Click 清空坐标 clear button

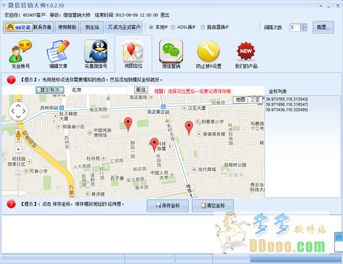tap(213, 205)
